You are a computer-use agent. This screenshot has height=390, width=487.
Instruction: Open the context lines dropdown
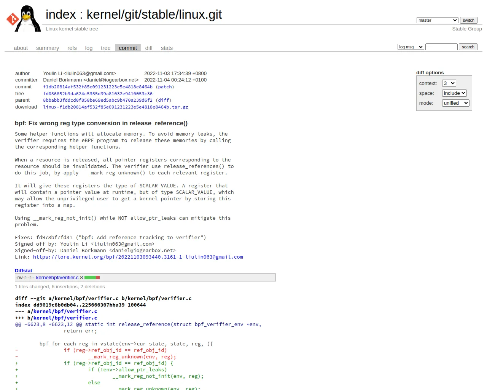pyautogui.click(x=449, y=83)
